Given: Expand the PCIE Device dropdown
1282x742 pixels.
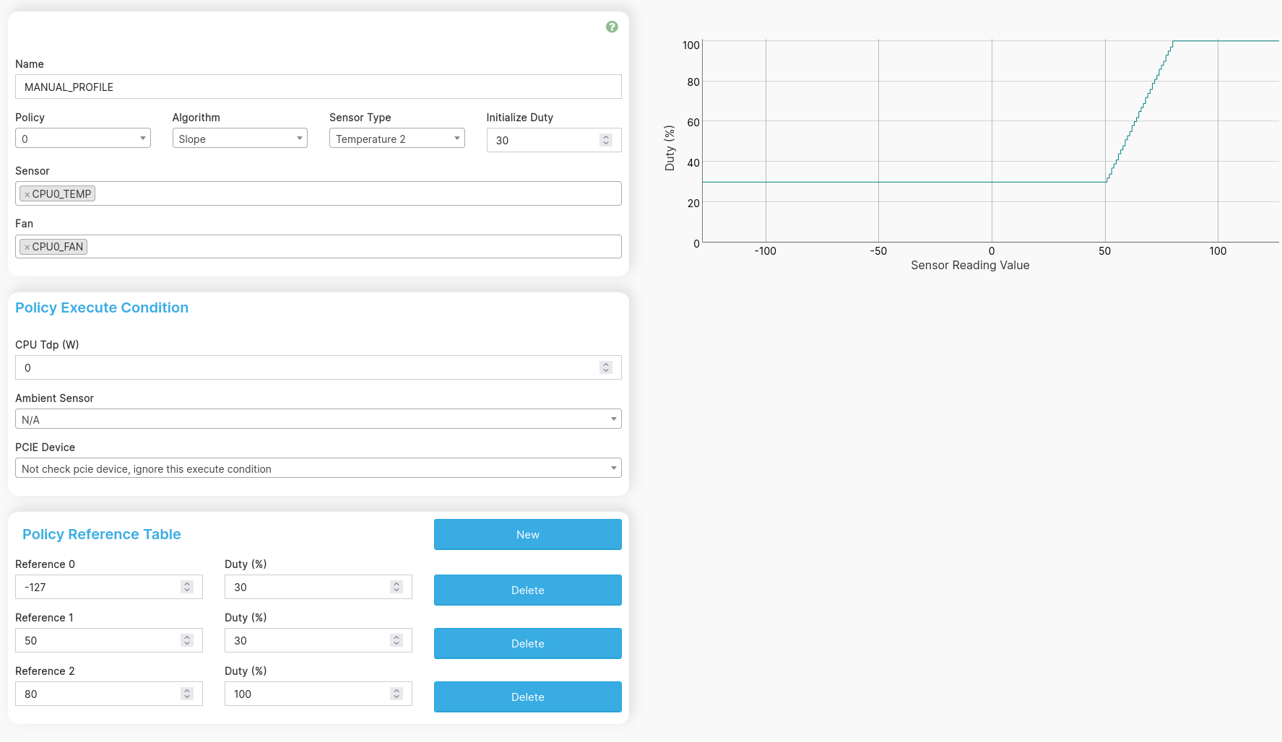Looking at the screenshot, I should (318, 468).
